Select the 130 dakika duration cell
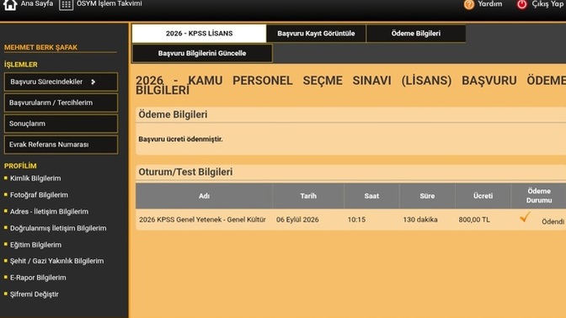Image resolution: width=566 pixels, height=318 pixels. click(x=420, y=220)
